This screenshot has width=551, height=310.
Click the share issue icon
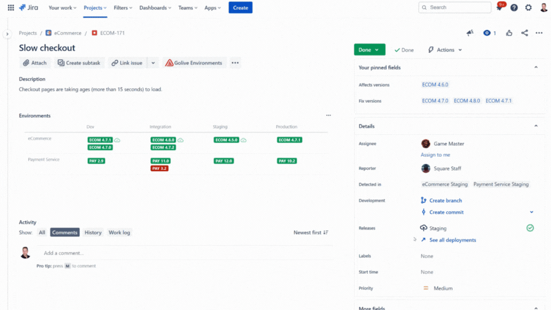pos(525,33)
